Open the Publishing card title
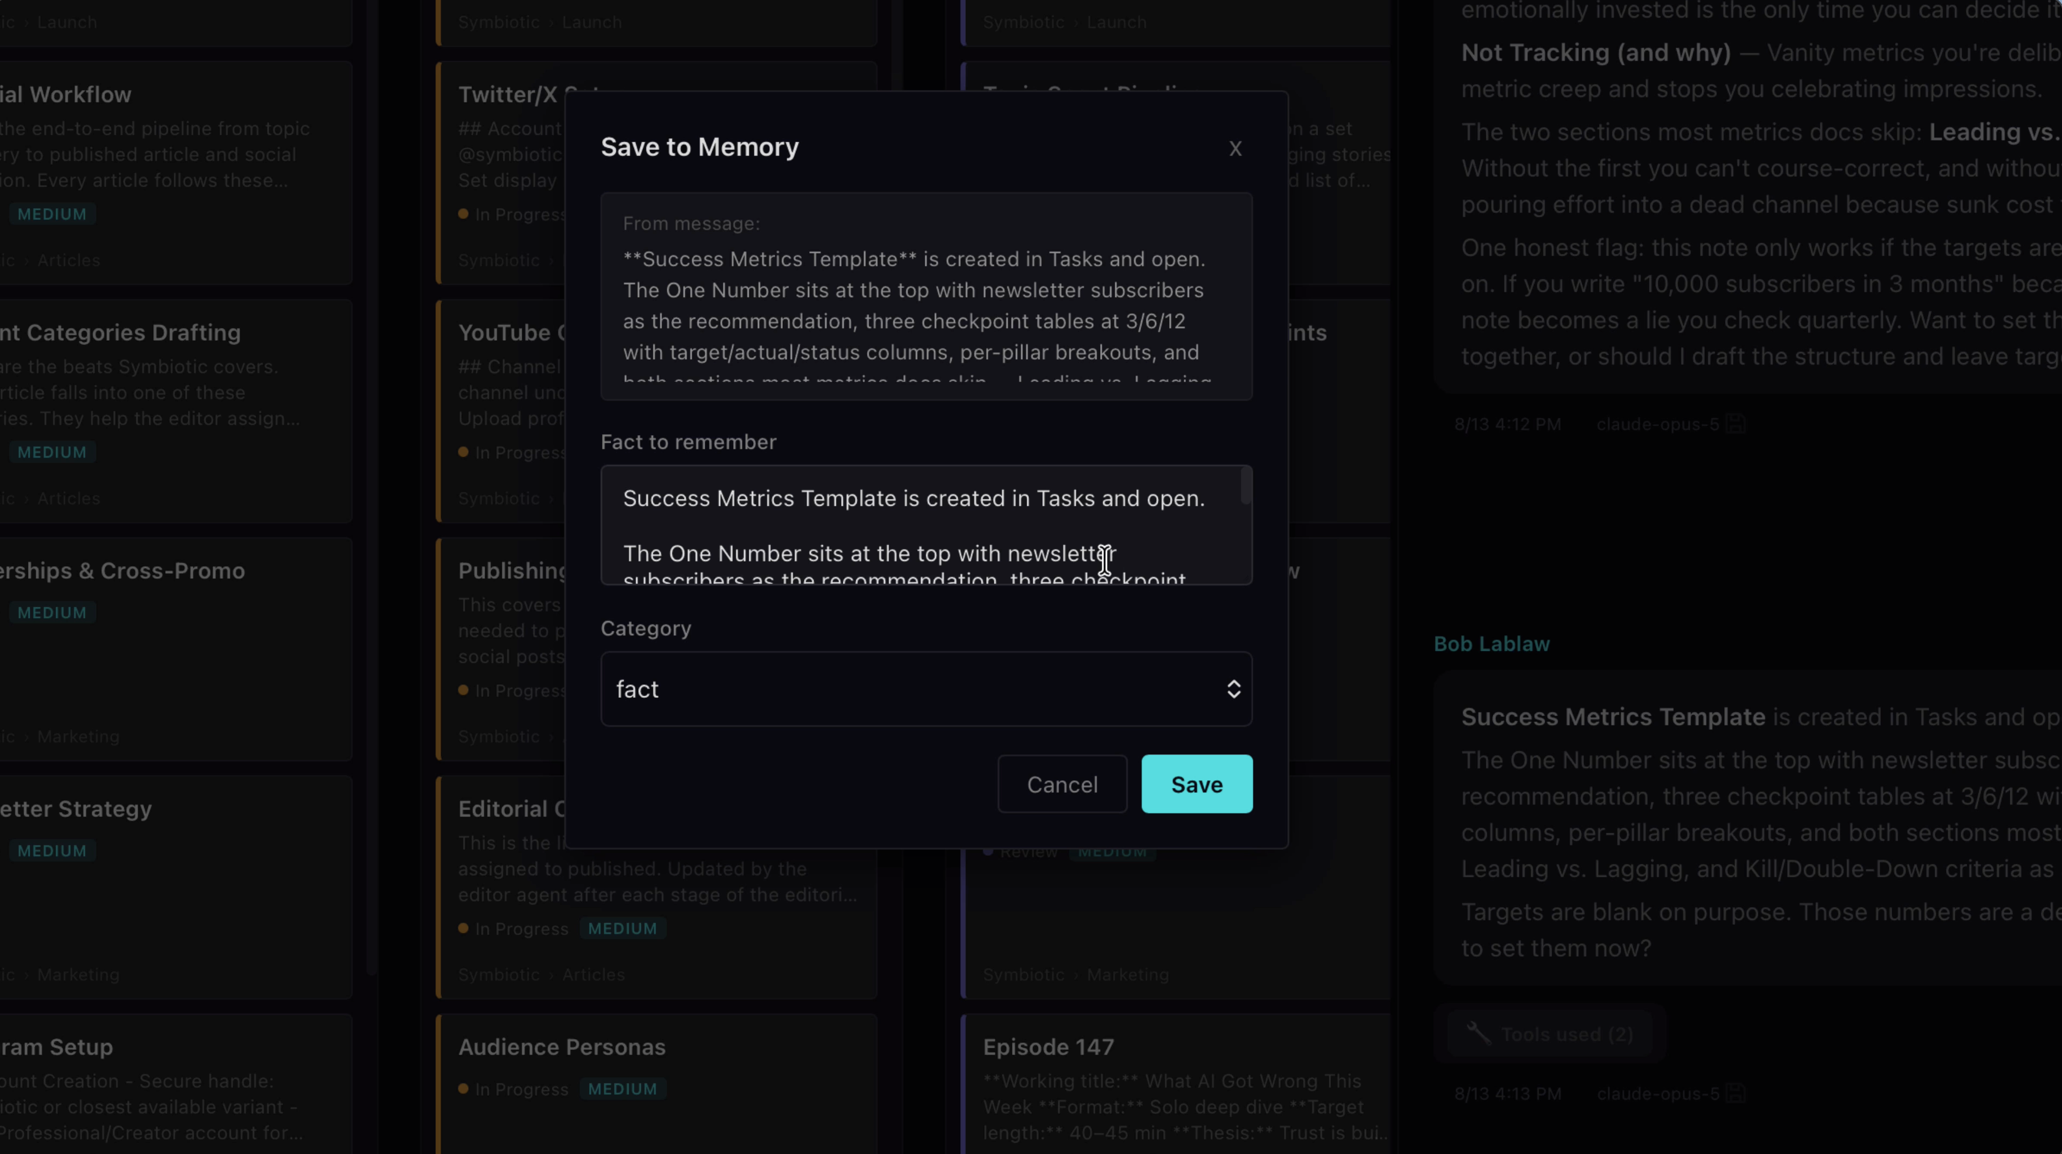Image resolution: width=2062 pixels, height=1154 pixels. click(511, 571)
